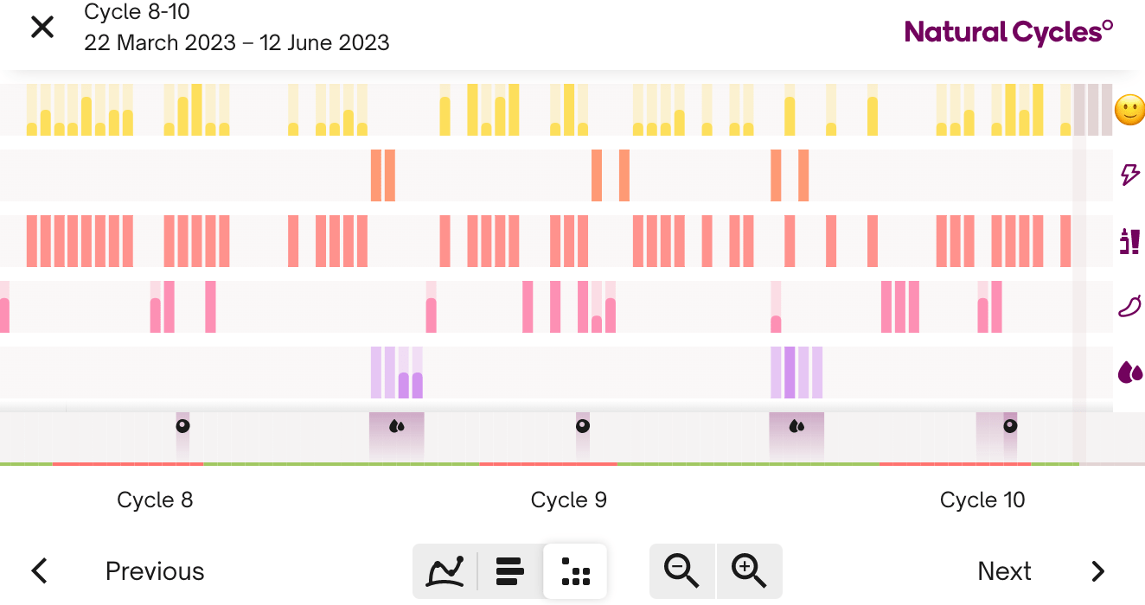
Task: Select the Cycle 8 label
Action: (x=155, y=500)
